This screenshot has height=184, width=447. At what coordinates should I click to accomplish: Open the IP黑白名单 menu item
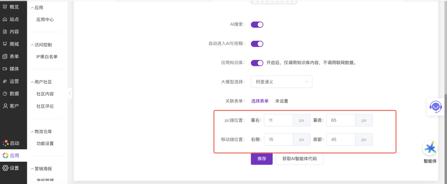click(x=47, y=57)
